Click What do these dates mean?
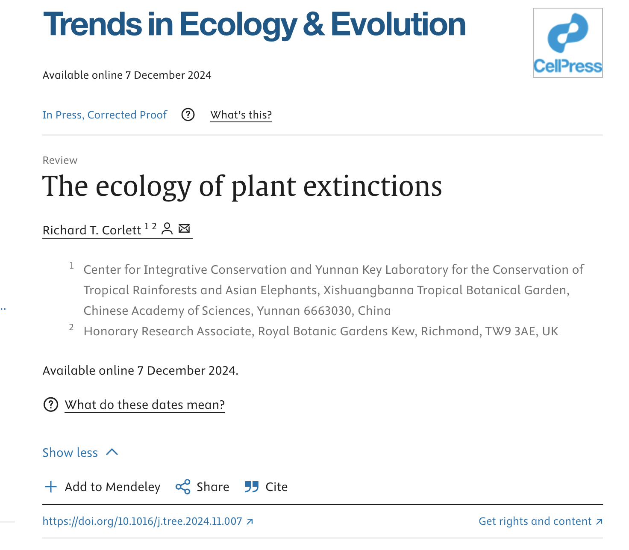Viewport: 629px width, 550px height. click(x=144, y=405)
